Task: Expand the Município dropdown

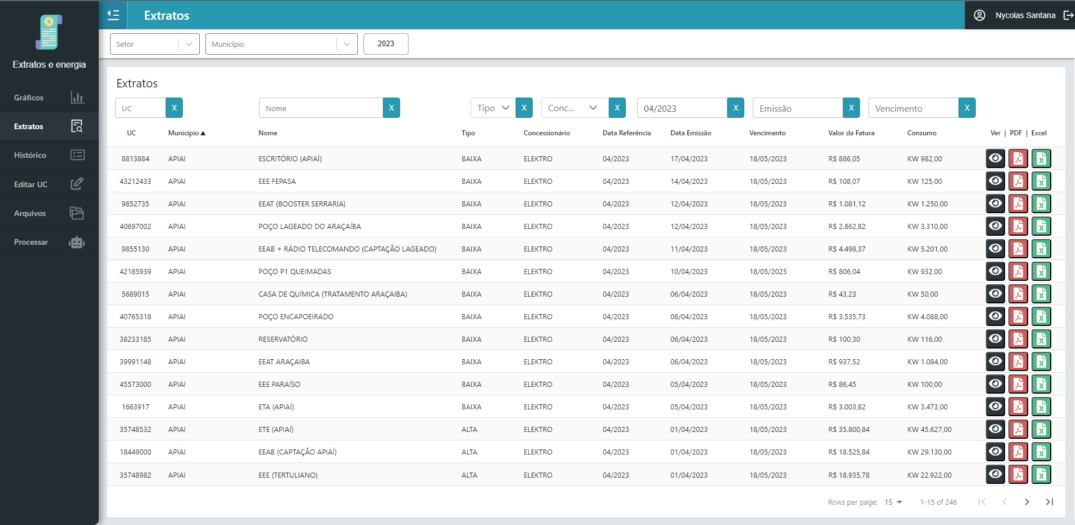Action: (281, 44)
